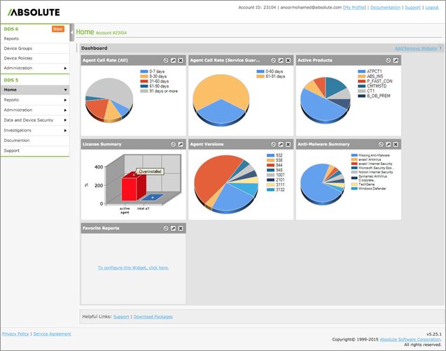The image size is (446, 351).
Task: Expand the DDS 5 Reports submenu
Action: [65, 100]
